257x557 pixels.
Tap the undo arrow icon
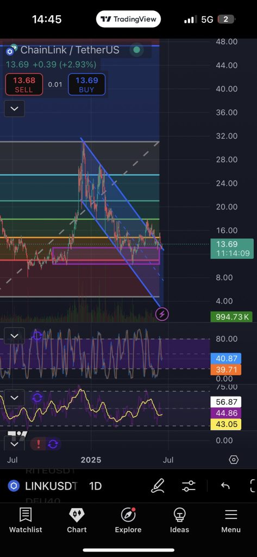pyautogui.click(x=225, y=486)
